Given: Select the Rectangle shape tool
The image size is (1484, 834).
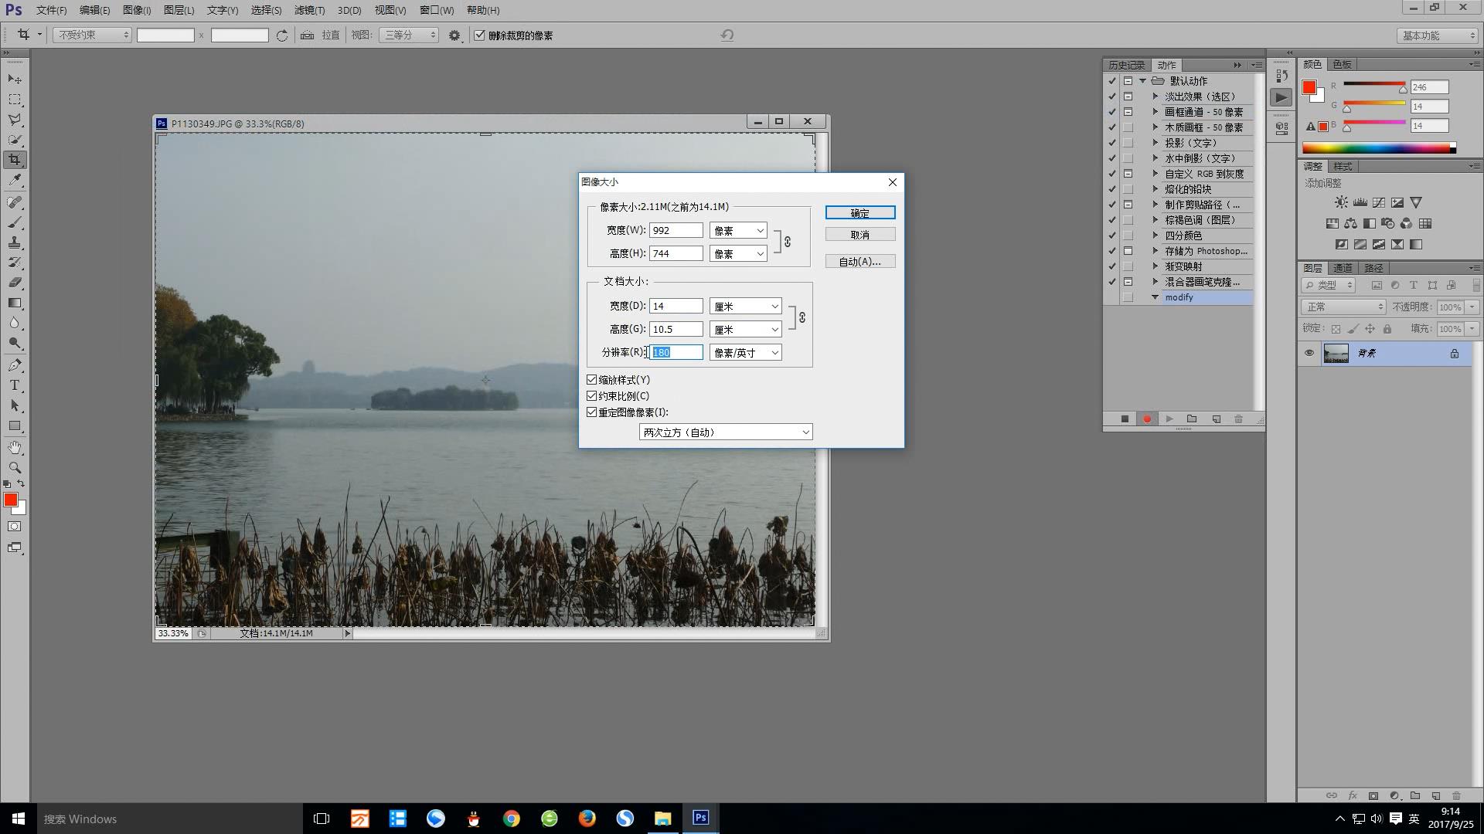Looking at the screenshot, I should tap(15, 425).
